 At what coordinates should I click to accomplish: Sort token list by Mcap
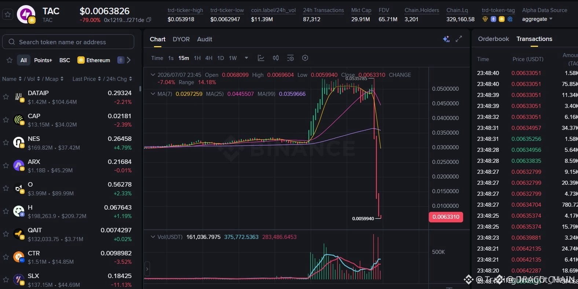point(54,79)
